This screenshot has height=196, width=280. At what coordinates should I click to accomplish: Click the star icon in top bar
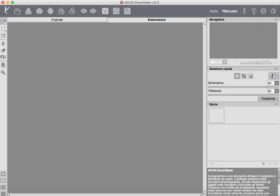[273, 11]
